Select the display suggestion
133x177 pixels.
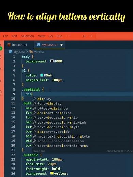click(82, 99)
